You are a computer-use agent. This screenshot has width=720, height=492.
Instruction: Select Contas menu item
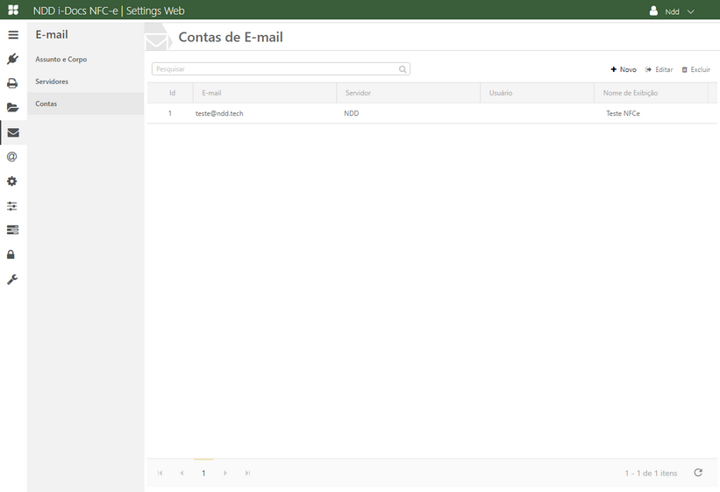(x=85, y=103)
